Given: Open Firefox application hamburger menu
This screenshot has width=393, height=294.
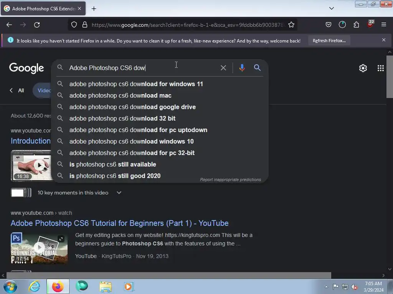Looking at the screenshot, I should pyautogui.click(x=383, y=24).
